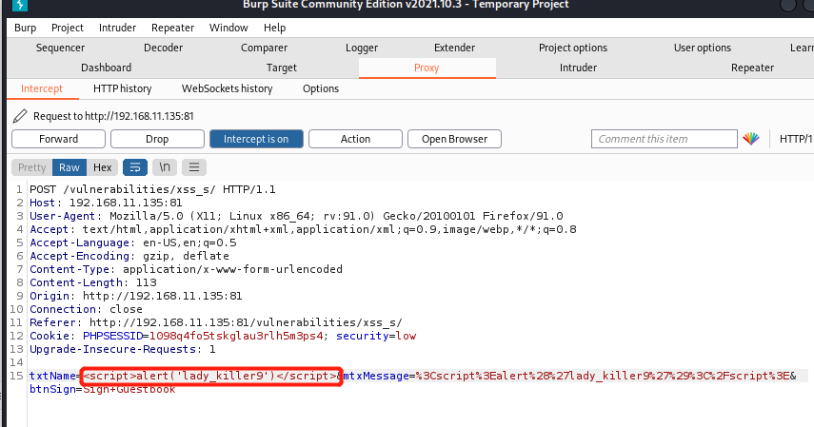
Task: Click the Accept-Language header line
Action: point(133,243)
